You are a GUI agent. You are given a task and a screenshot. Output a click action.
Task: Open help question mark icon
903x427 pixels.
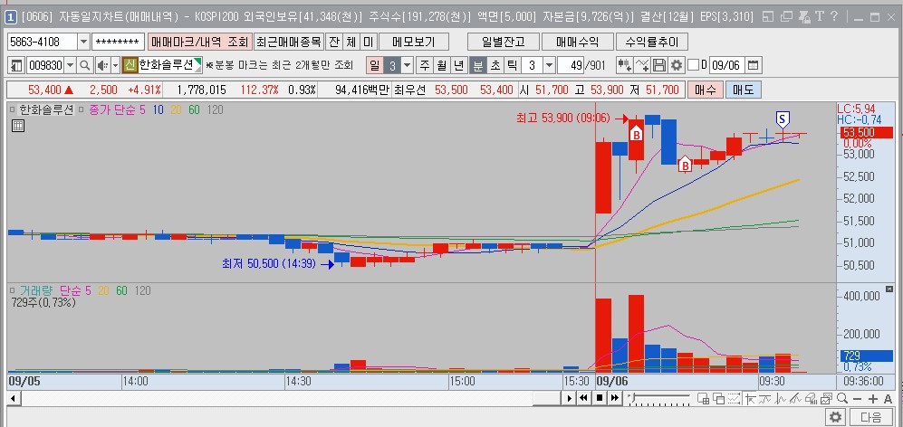point(834,16)
